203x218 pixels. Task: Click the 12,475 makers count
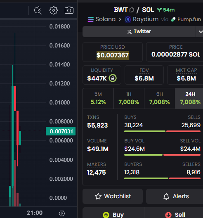pyautogui.click(x=97, y=173)
